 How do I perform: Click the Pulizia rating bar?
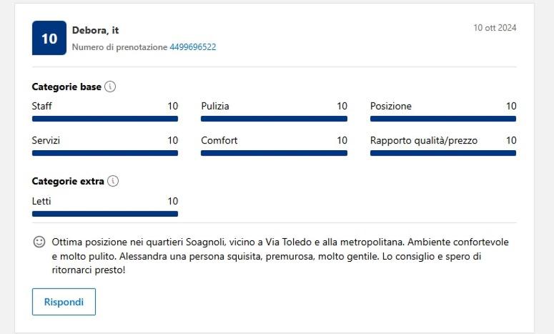(x=274, y=119)
